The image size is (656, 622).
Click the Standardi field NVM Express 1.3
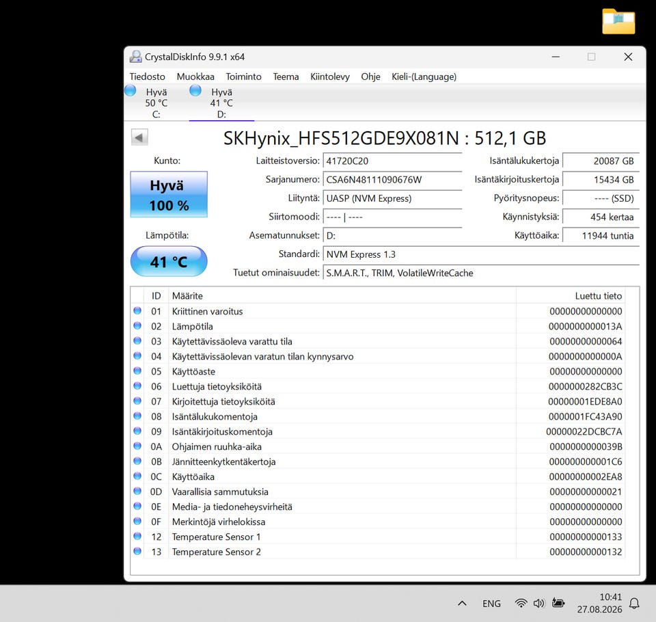point(481,254)
